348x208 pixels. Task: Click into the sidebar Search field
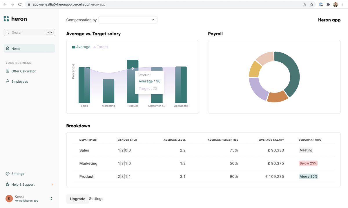[x=29, y=32]
